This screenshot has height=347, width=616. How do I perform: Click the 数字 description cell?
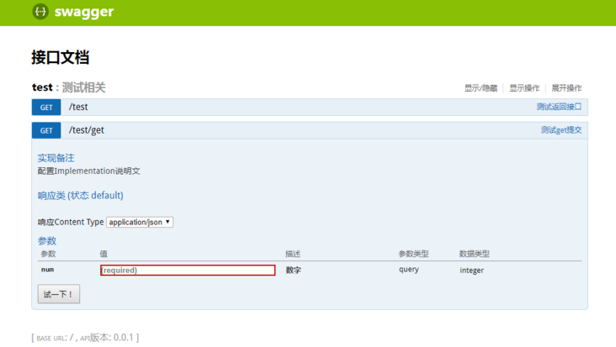[x=294, y=271]
